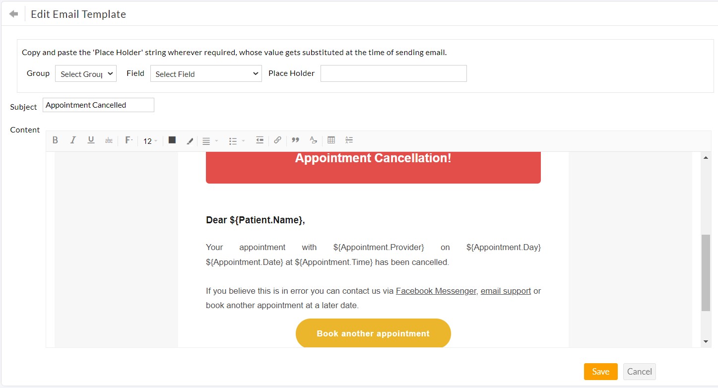Open the text color swatch
Viewport: 718px width, 388px height.
coord(172,140)
